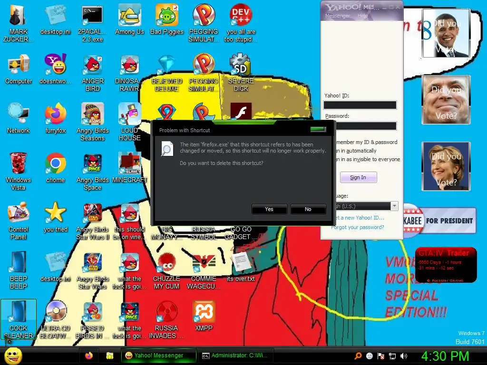The image size is (487, 365).
Task: Open the ANGER BIRD shortcut
Action: coord(92,73)
